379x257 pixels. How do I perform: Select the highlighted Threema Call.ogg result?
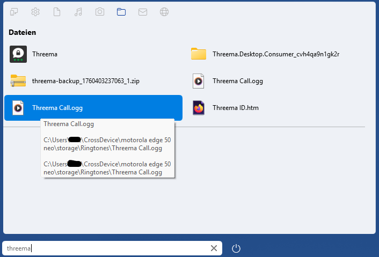[x=57, y=108]
